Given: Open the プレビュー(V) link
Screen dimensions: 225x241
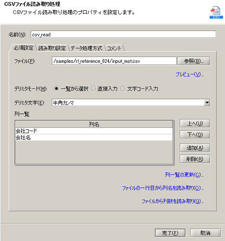Looking at the screenshot, I should tap(190, 74).
